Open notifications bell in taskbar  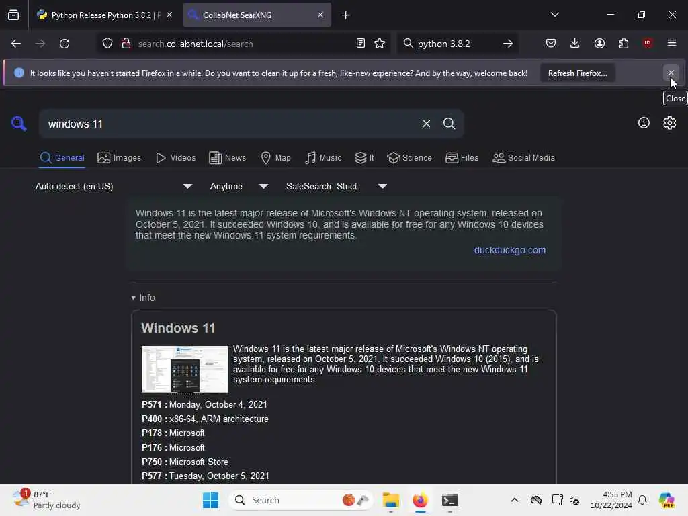pyautogui.click(x=642, y=500)
